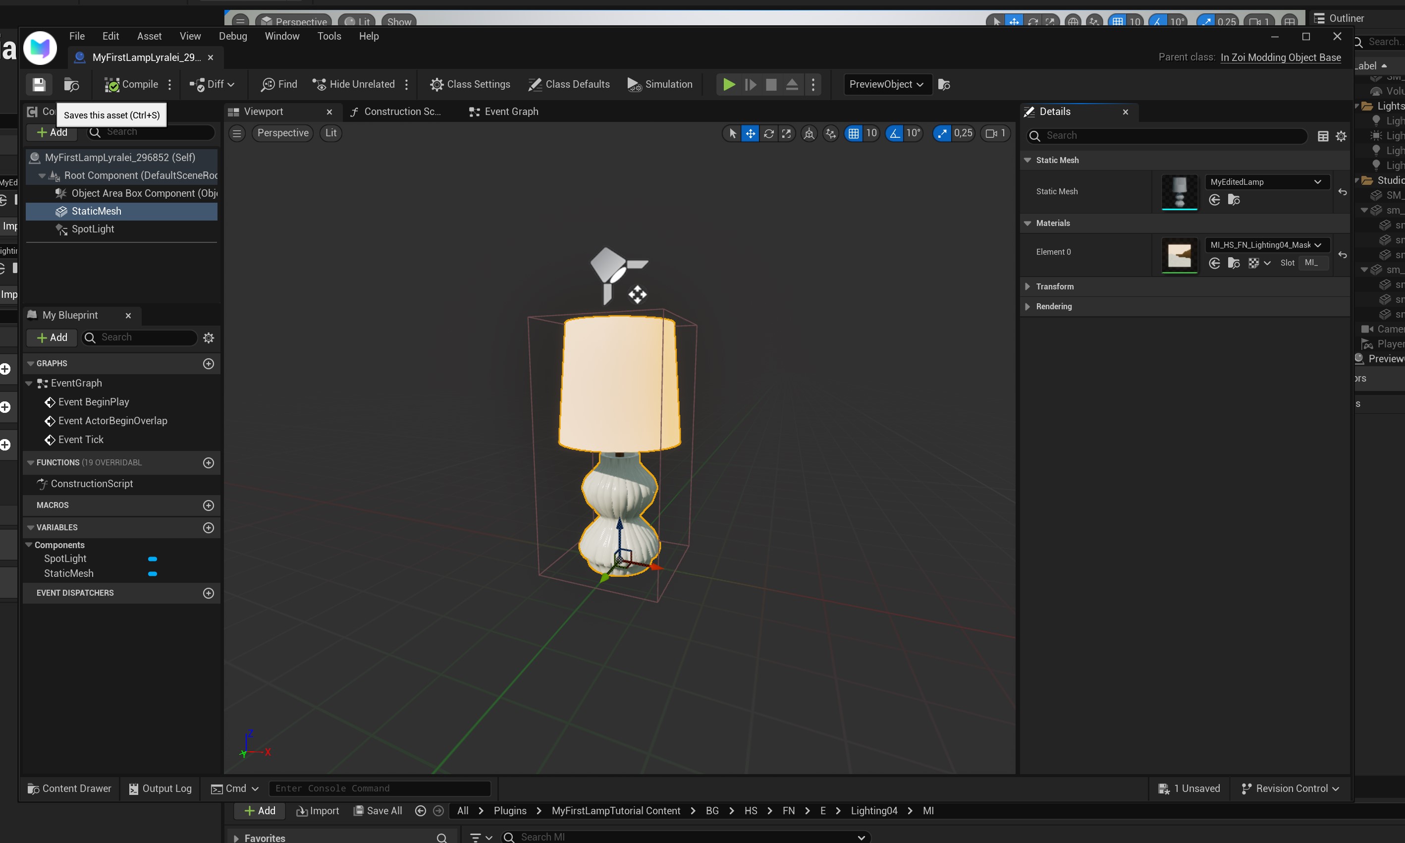This screenshot has height=843, width=1405.
Task: Open Class Defaults
Action: point(569,85)
